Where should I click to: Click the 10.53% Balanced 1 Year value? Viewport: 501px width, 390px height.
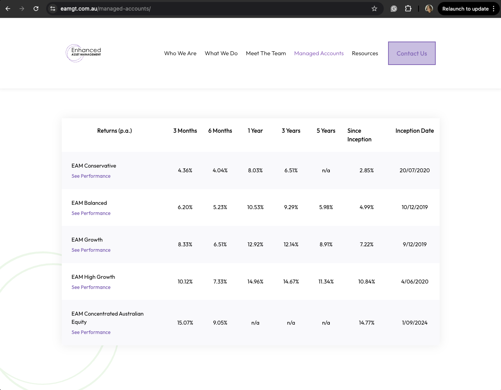255,208
